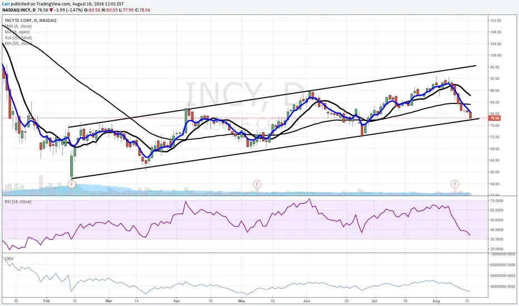Click the Apr date axis label

pyautogui.click(x=177, y=301)
